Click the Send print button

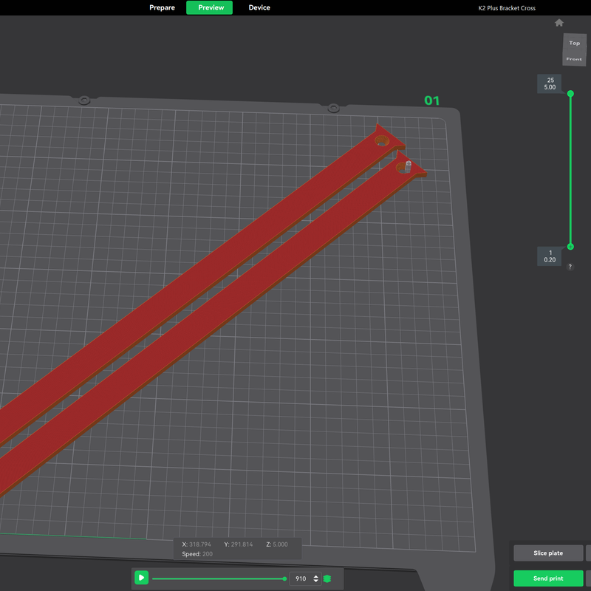(548, 578)
